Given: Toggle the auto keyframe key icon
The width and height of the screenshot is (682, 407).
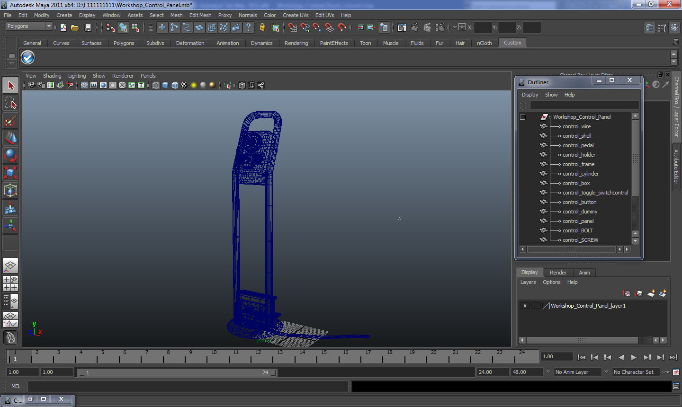Looking at the screenshot, I should tap(666, 372).
